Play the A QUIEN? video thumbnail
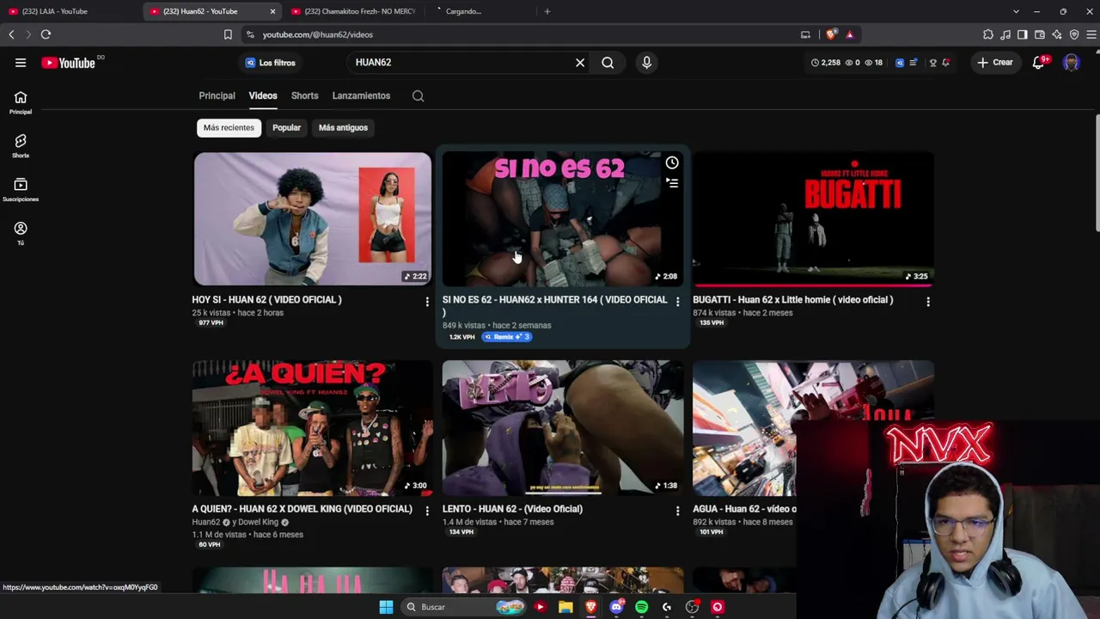The image size is (1100, 619). point(313,427)
